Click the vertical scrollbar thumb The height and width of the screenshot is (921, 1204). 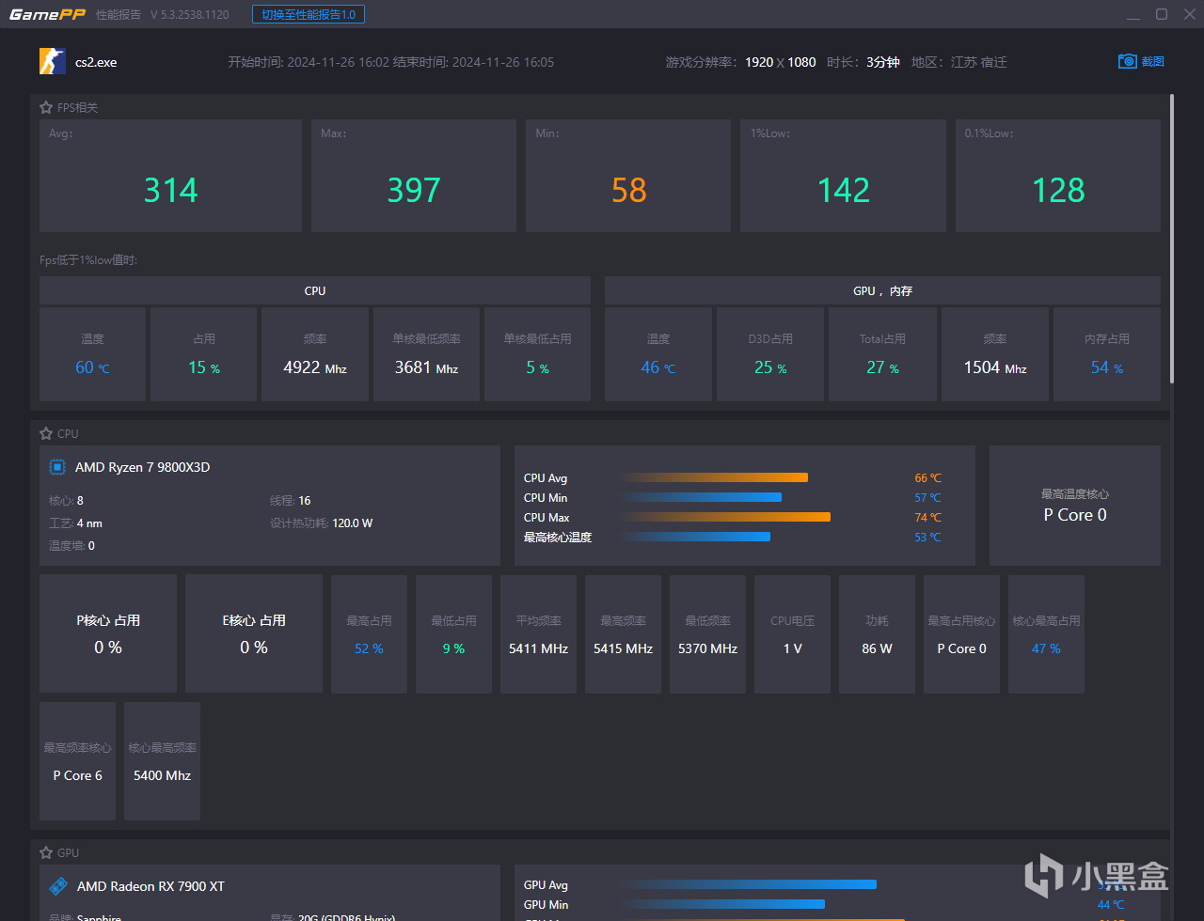pos(1171,238)
